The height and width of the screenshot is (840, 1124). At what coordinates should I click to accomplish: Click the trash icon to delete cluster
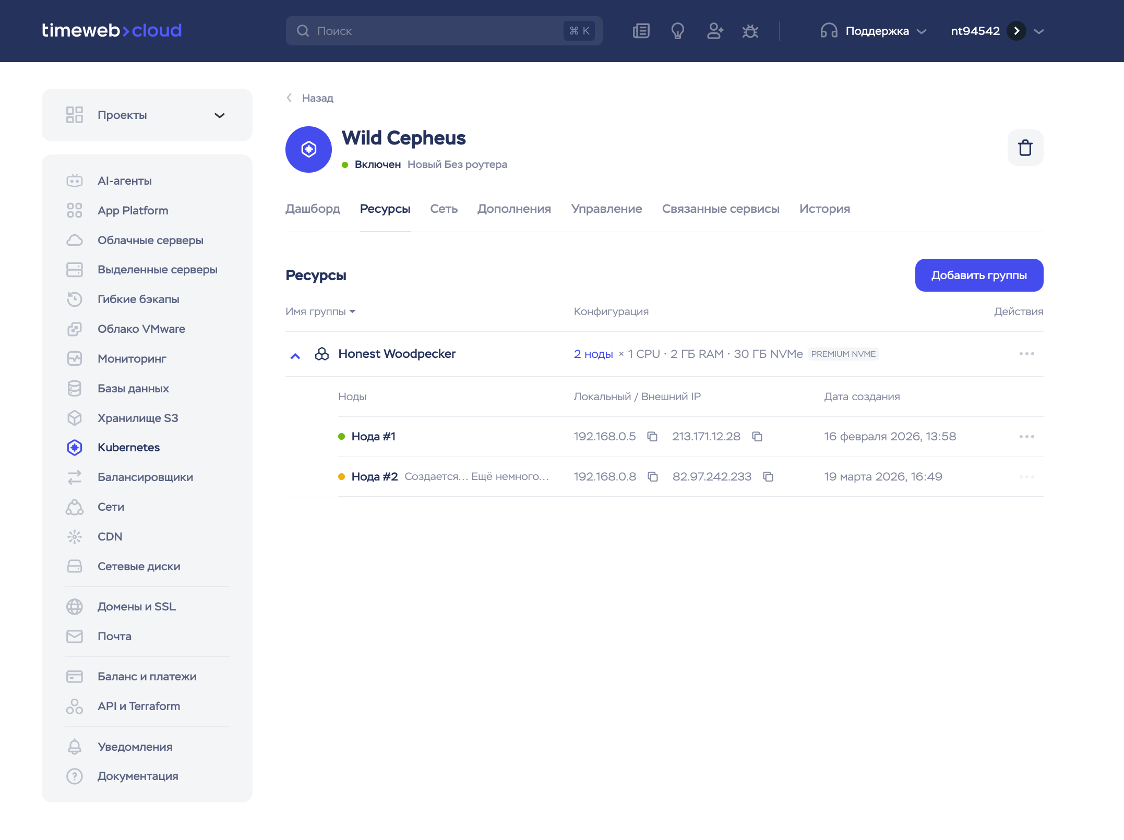(x=1025, y=148)
